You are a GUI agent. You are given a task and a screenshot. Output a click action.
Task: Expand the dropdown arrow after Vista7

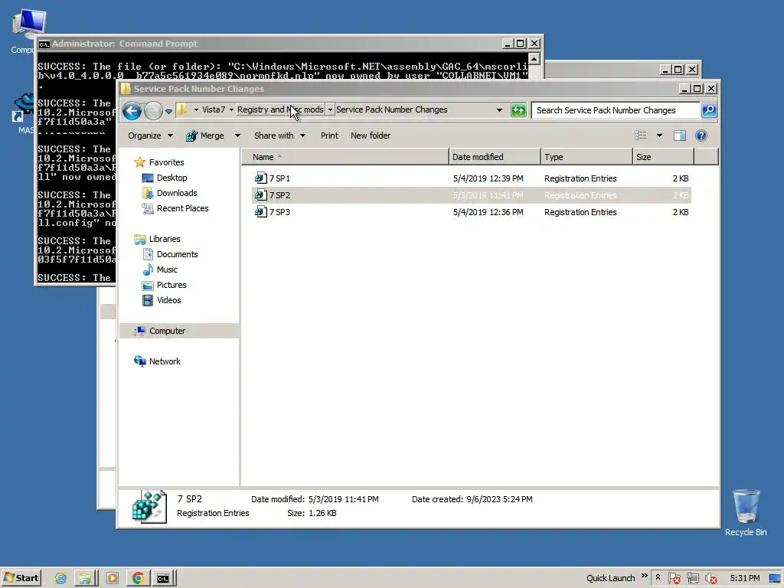[231, 110]
